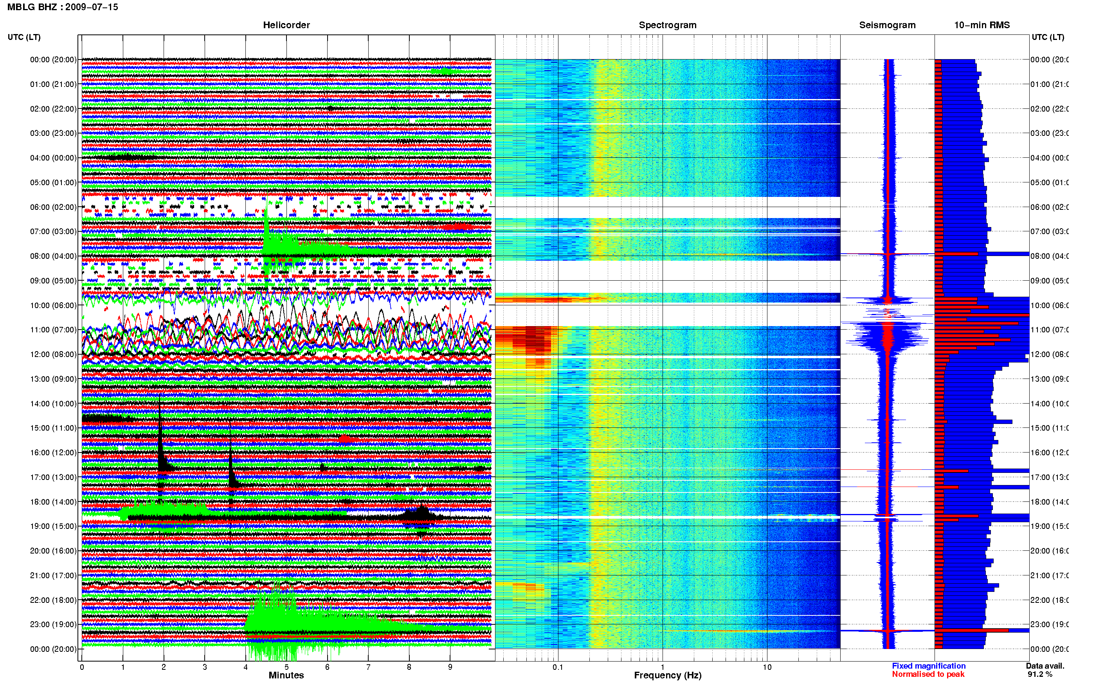The height and width of the screenshot is (696, 1113).
Task: Select the 01:00 (21:00) left time label
Action: pyautogui.click(x=53, y=84)
